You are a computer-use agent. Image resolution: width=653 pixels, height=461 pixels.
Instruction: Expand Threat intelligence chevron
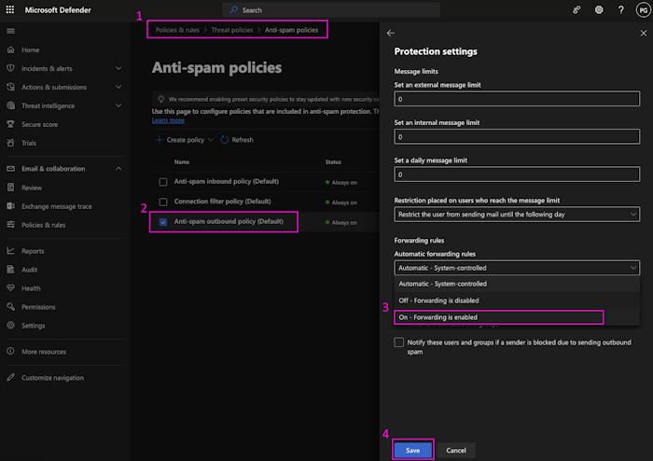118,105
